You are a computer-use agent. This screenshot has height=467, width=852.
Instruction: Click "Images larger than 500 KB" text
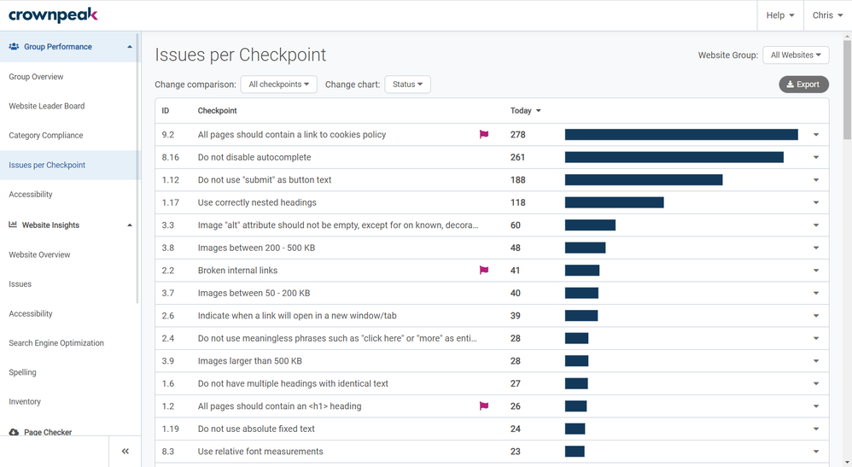tap(250, 361)
